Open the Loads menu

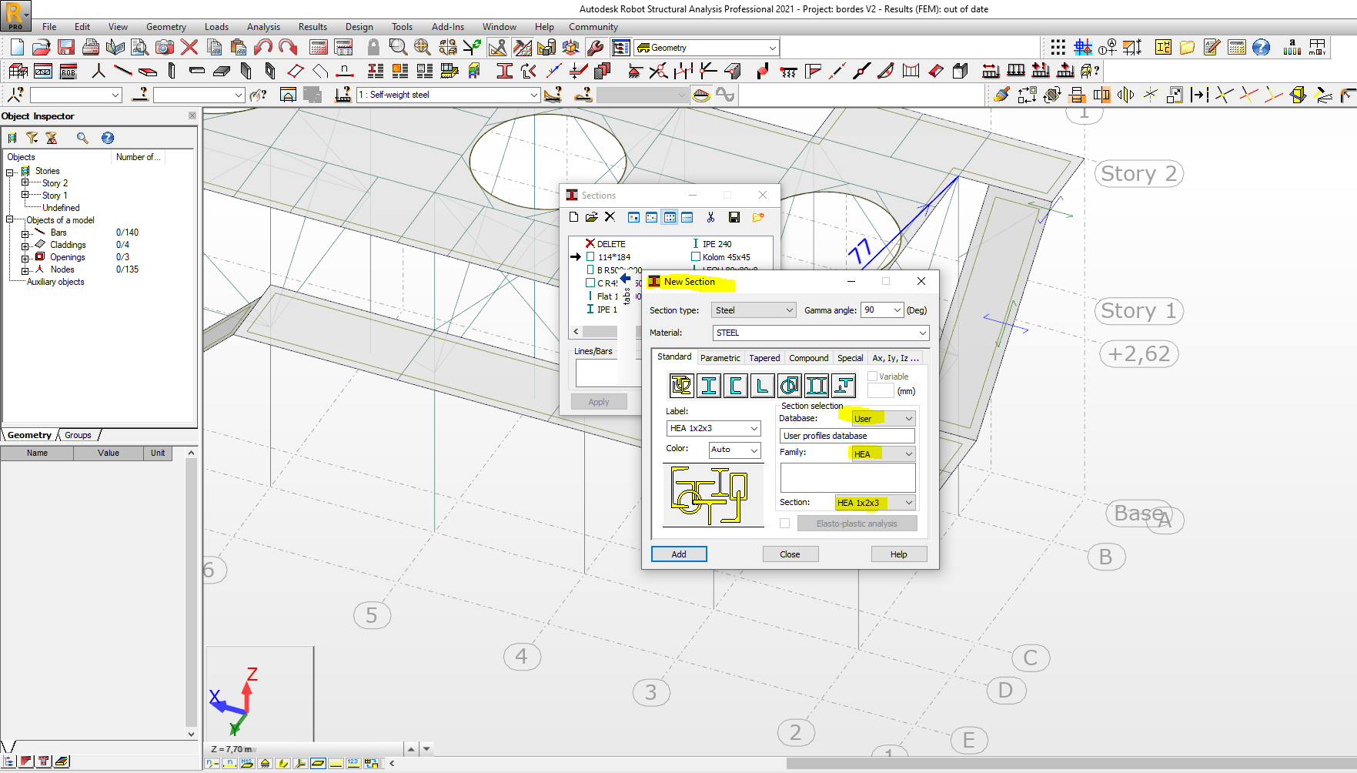[x=216, y=26]
